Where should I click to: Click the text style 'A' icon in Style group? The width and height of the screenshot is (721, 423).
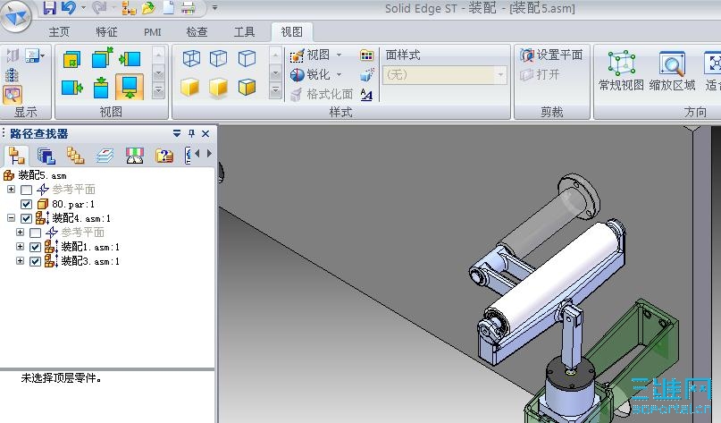pos(366,95)
